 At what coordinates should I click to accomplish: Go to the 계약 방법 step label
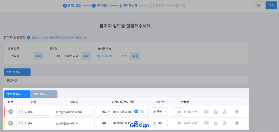pyautogui.click(x=102, y=6)
